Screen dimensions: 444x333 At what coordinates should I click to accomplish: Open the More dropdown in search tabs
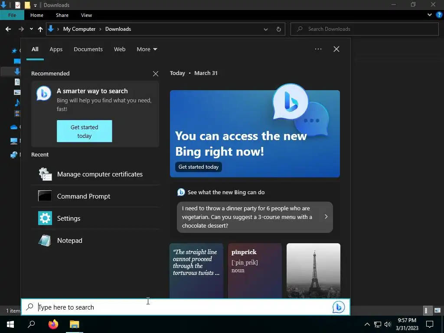pyautogui.click(x=147, y=49)
